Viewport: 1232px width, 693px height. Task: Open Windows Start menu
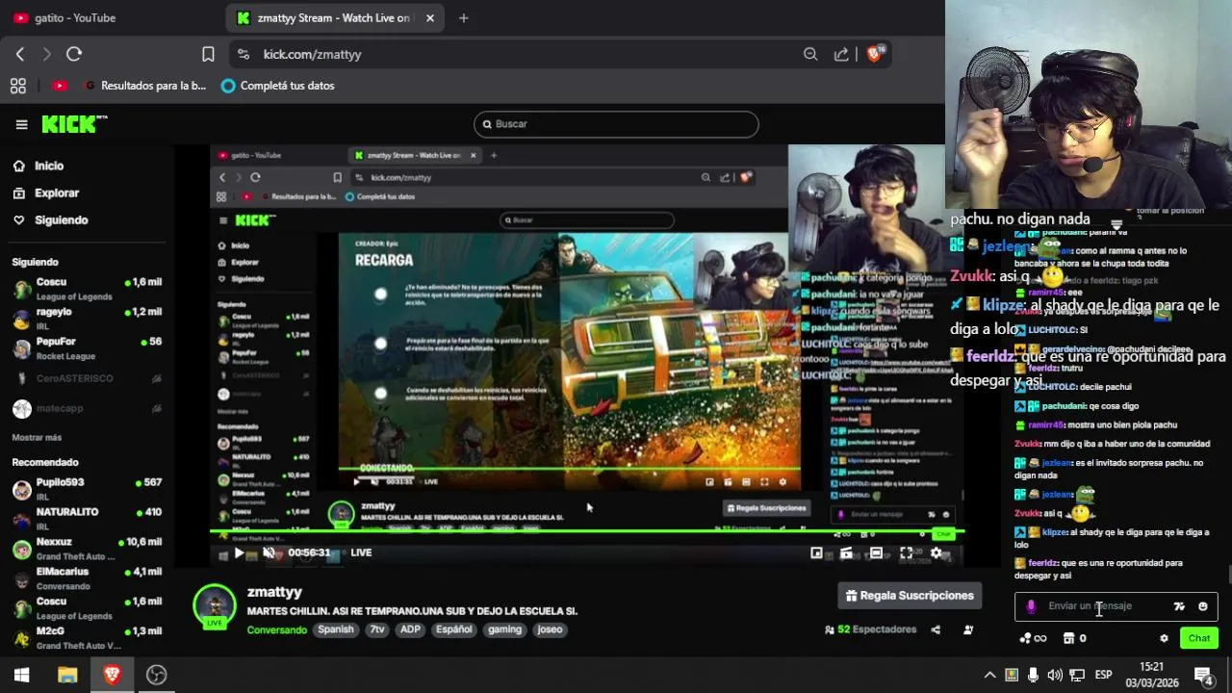[x=21, y=675]
